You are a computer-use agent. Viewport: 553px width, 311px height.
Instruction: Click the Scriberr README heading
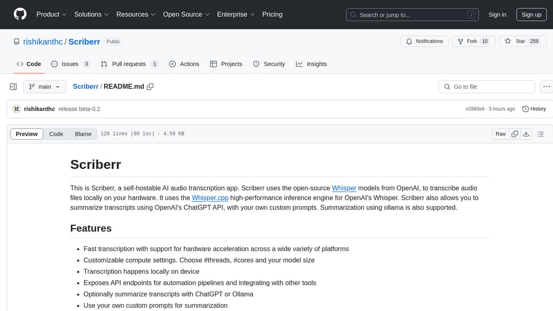click(x=96, y=164)
